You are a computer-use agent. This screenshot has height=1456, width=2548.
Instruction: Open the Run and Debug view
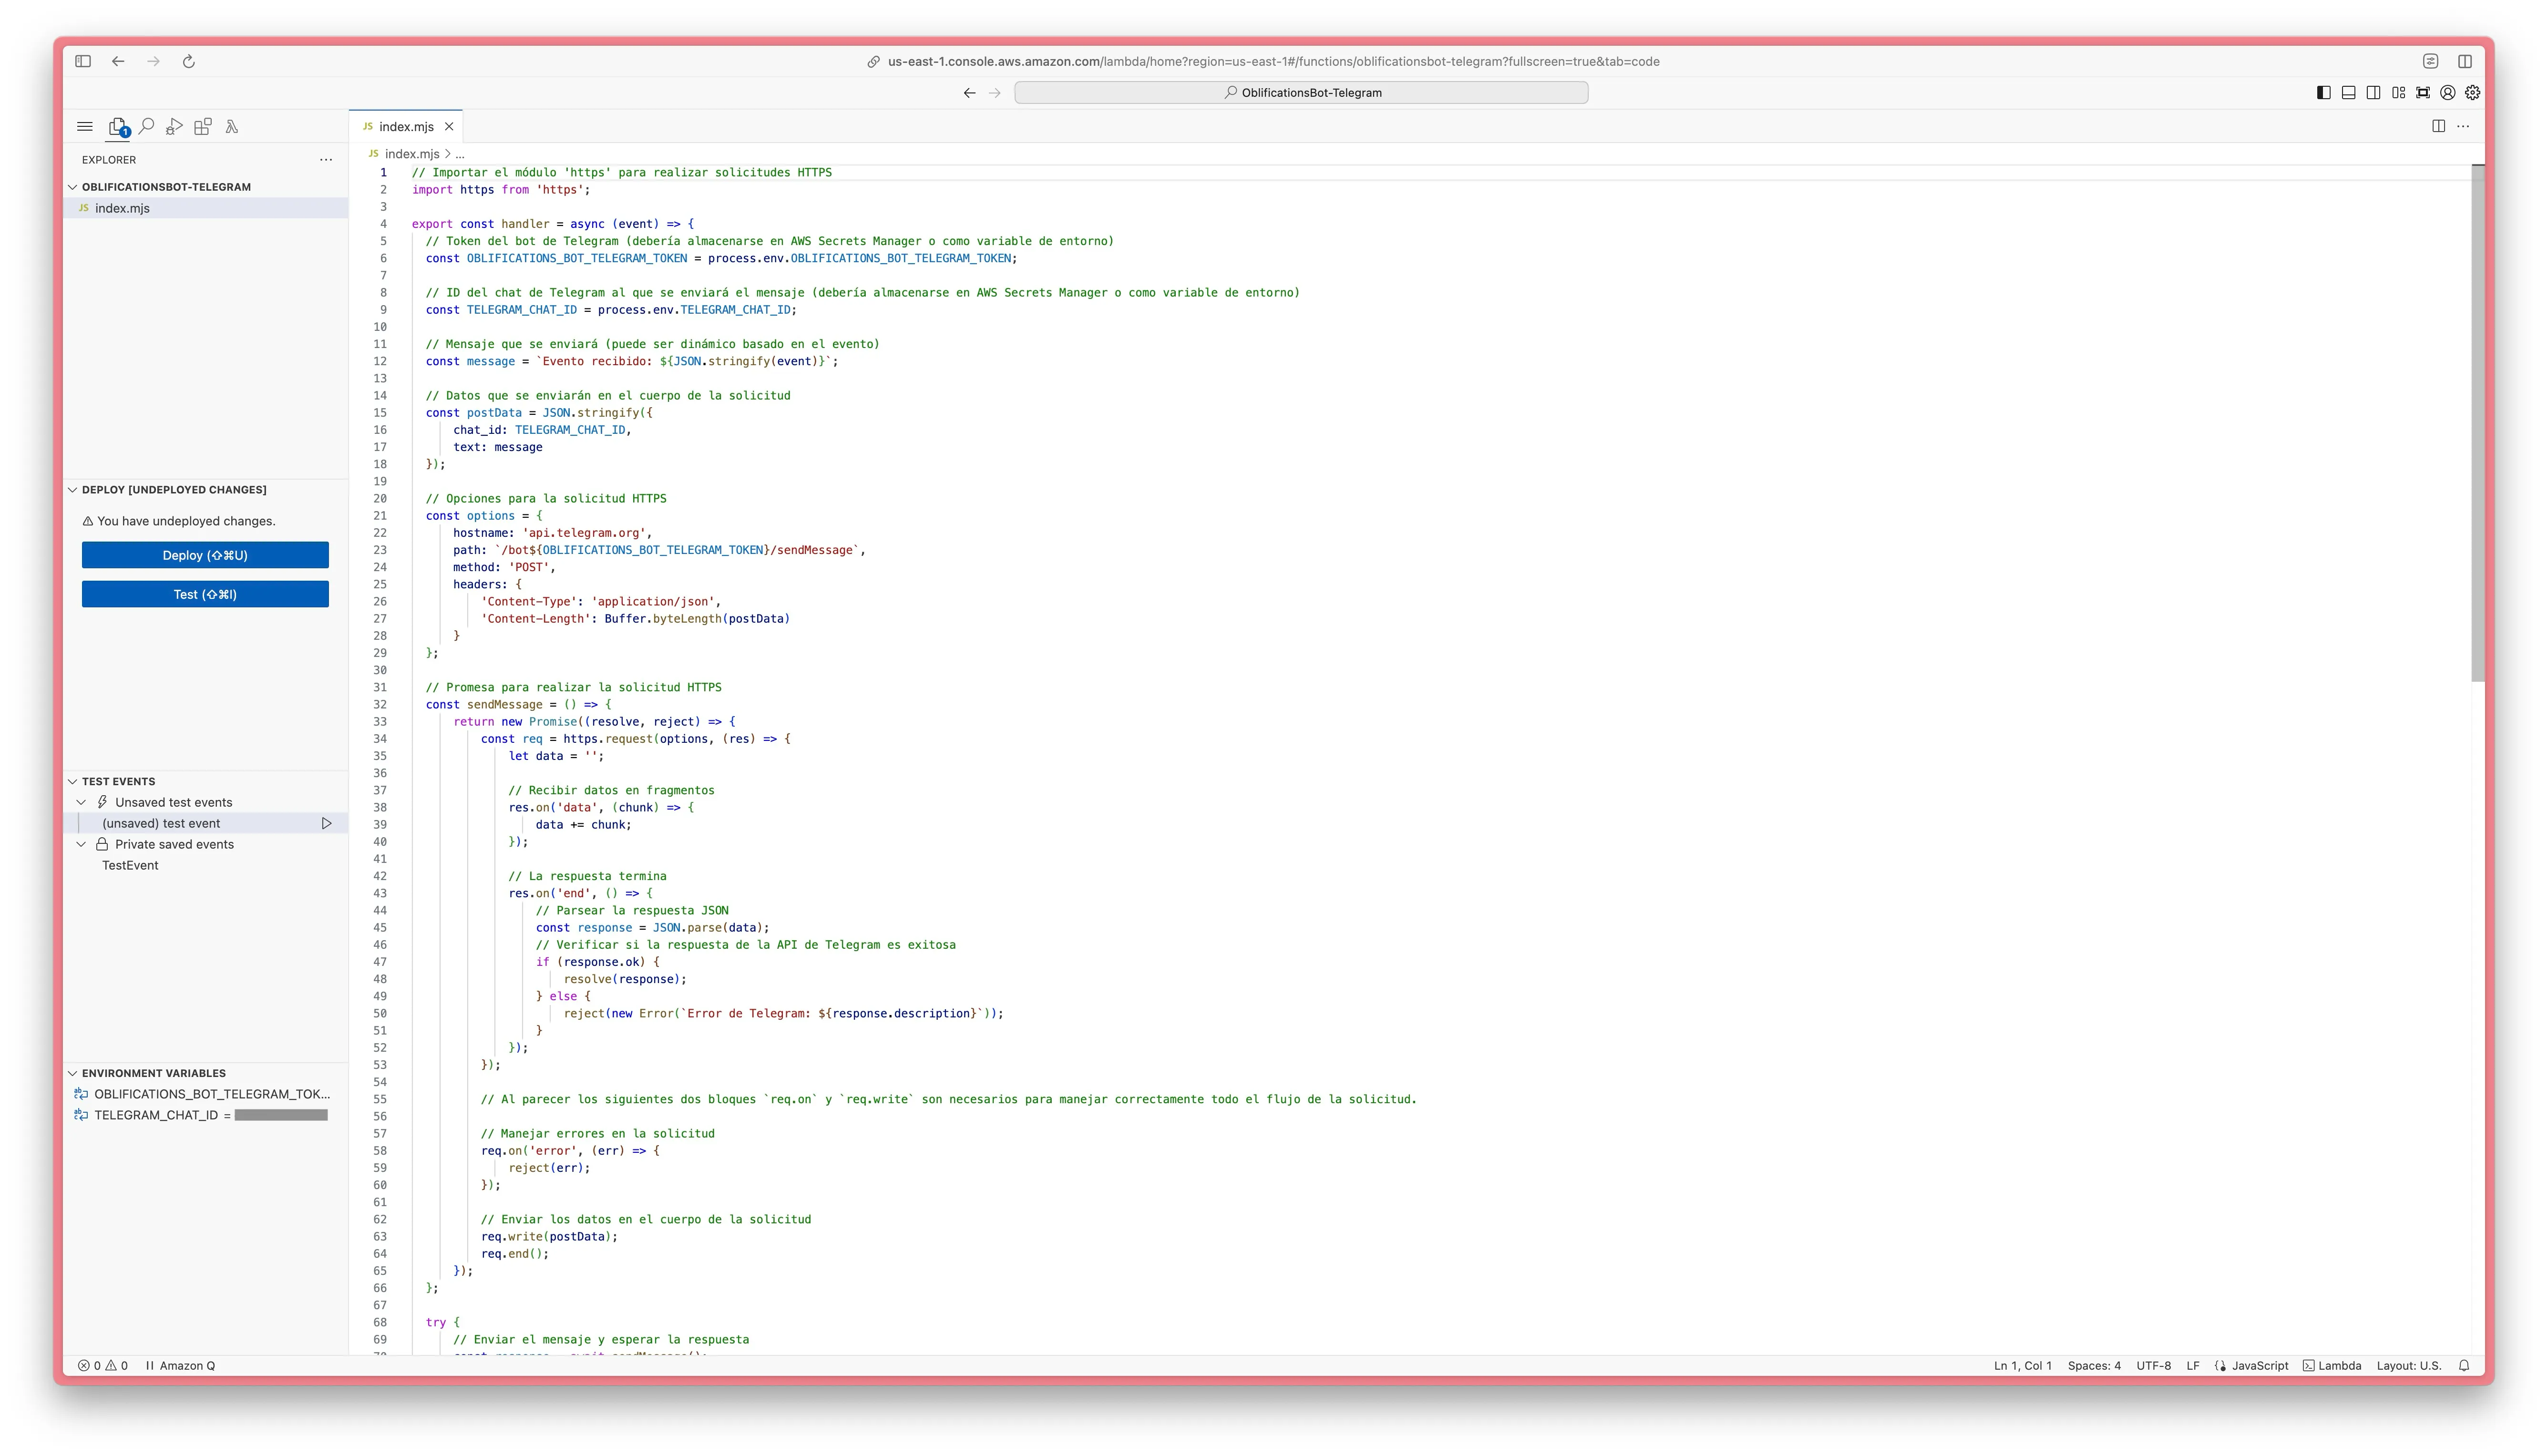click(x=175, y=127)
